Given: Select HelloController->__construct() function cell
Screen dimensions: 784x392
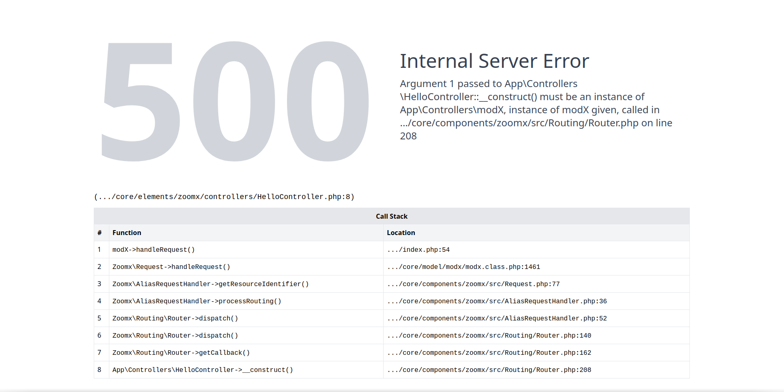Looking at the screenshot, I should coord(246,370).
